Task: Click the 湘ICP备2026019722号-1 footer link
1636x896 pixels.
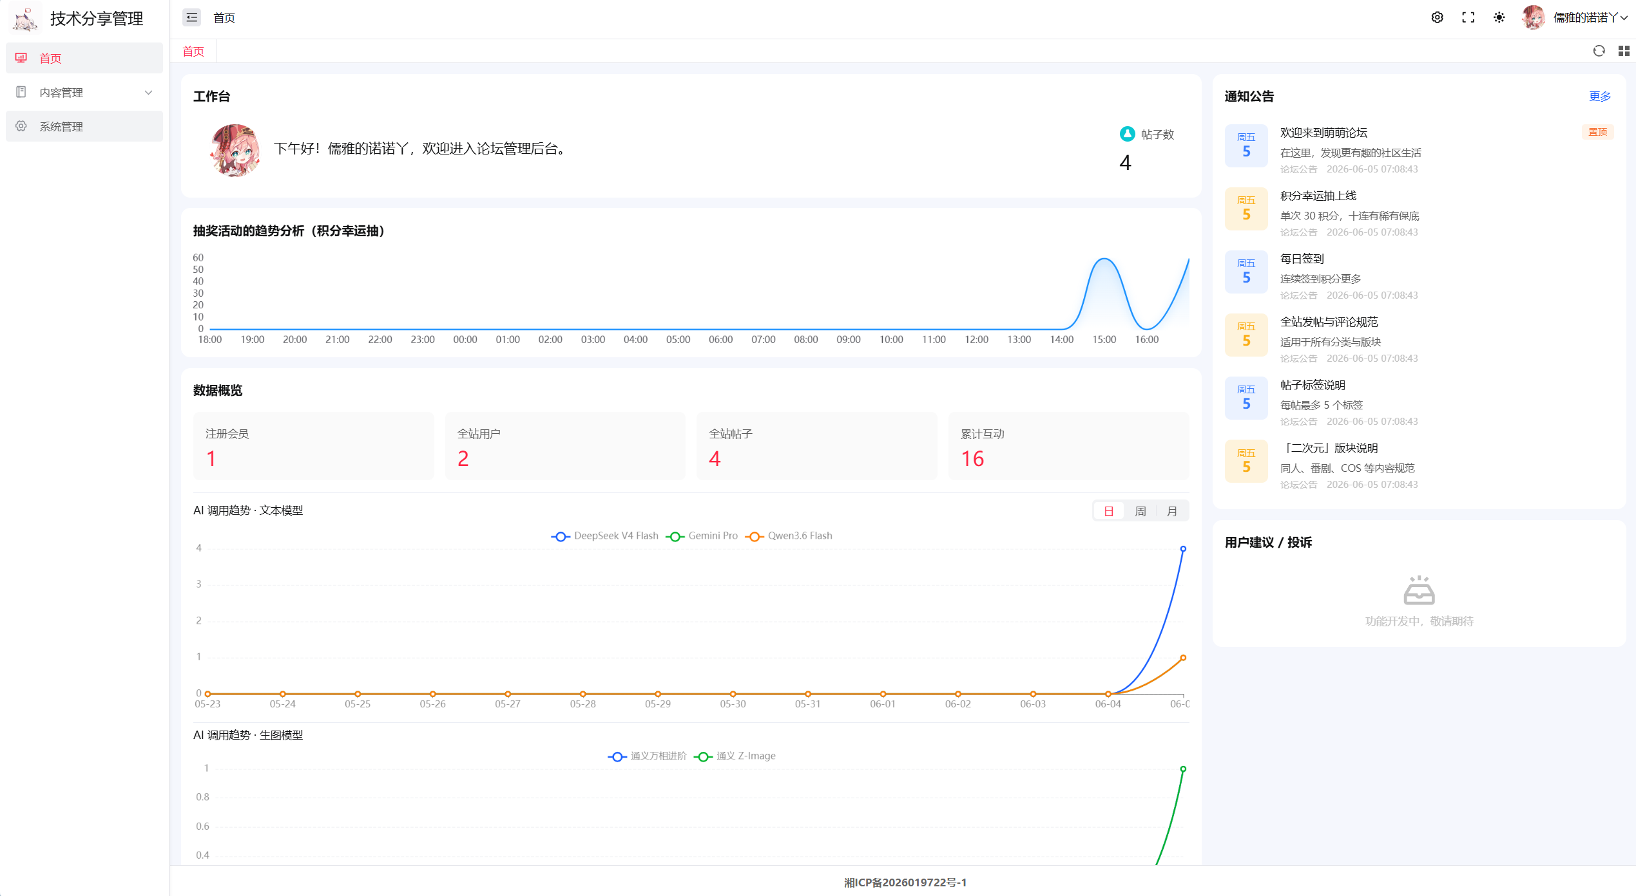Action: point(905,882)
